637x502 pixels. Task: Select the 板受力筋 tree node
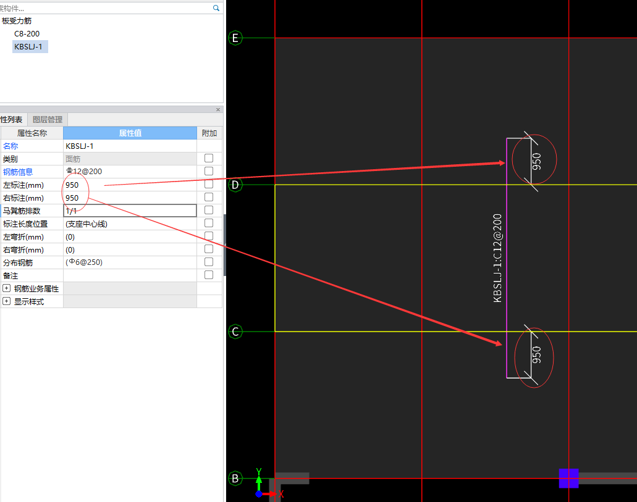coord(16,21)
